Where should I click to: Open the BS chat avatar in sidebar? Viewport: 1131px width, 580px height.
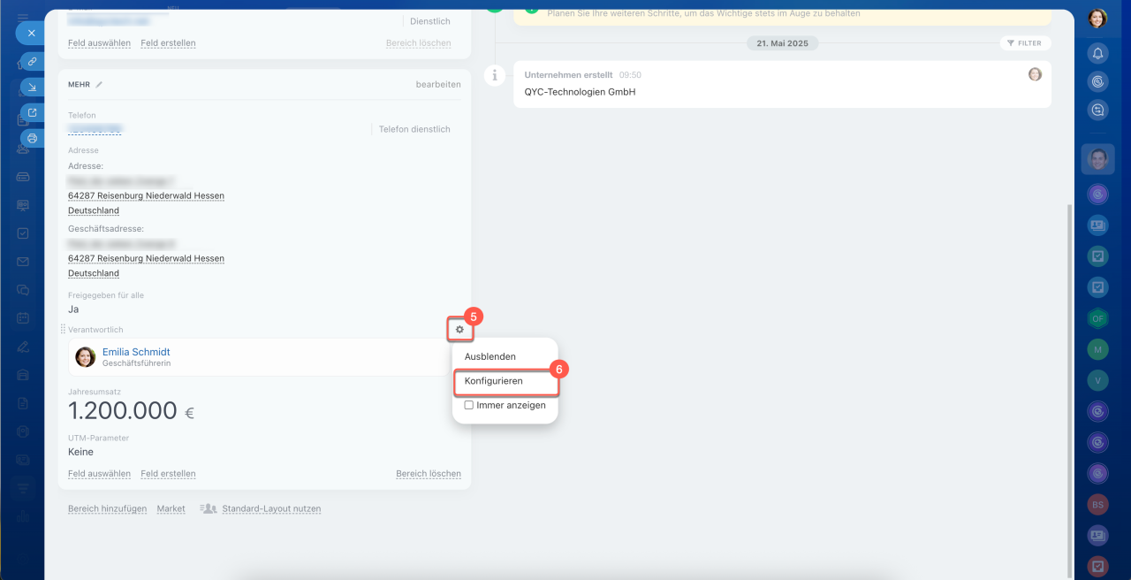coord(1097,504)
